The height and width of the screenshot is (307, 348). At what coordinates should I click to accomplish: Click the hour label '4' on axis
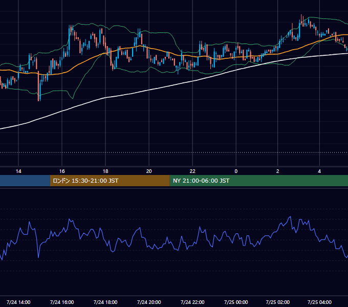319,171
